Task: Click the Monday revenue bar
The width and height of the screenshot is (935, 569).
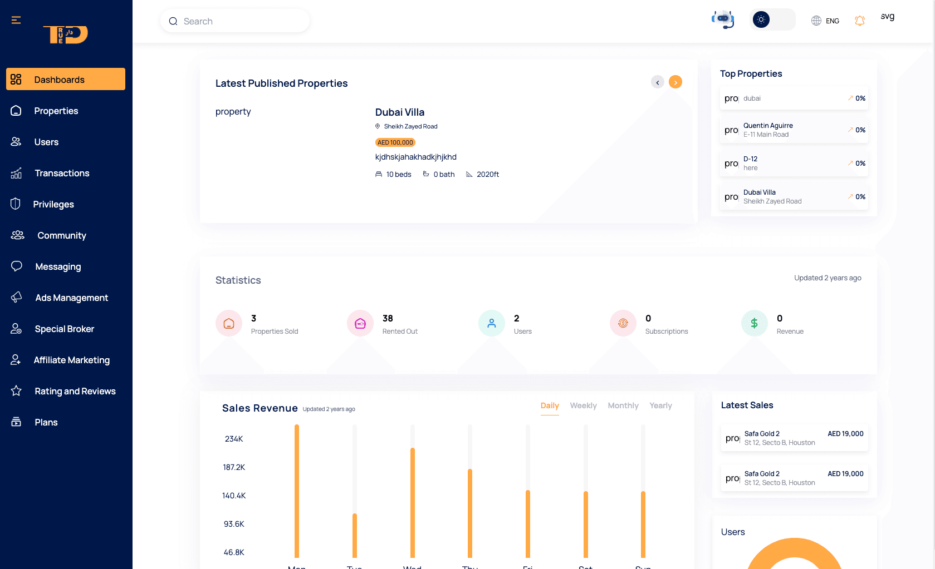Action: (297, 491)
